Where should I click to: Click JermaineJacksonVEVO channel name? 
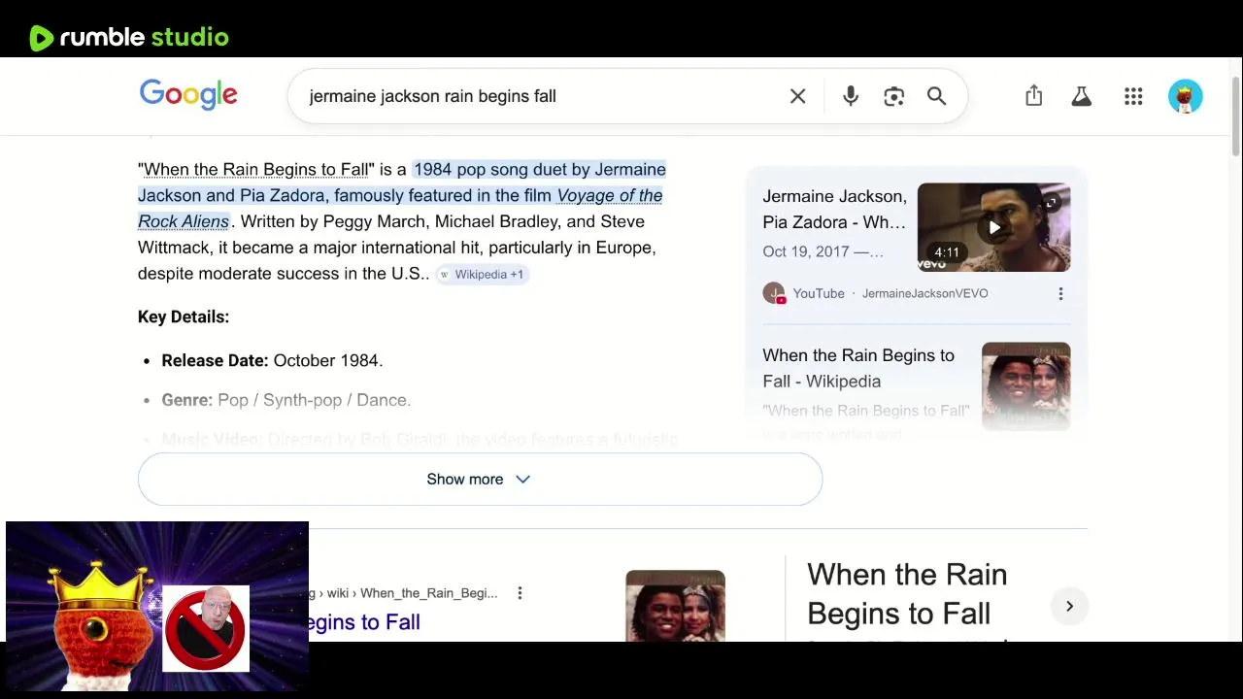[x=924, y=293]
